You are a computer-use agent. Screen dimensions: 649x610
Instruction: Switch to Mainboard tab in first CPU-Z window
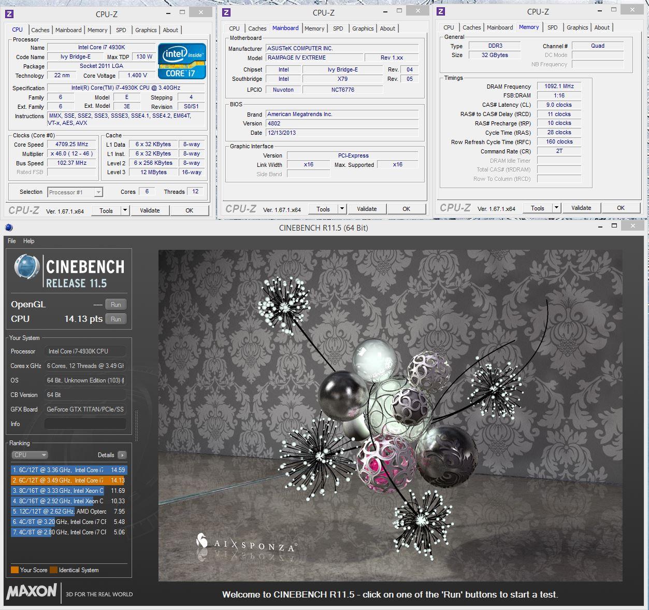[68, 30]
